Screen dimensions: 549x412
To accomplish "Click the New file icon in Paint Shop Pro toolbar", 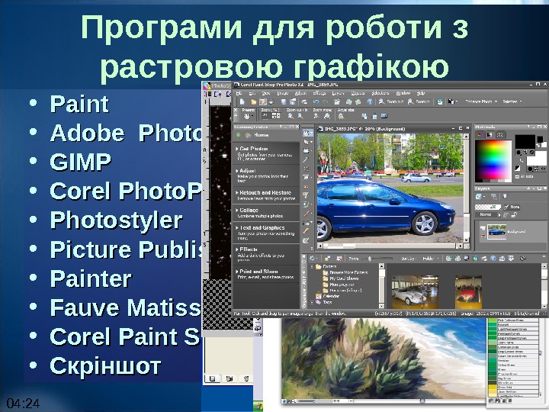I will (x=242, y=101).
